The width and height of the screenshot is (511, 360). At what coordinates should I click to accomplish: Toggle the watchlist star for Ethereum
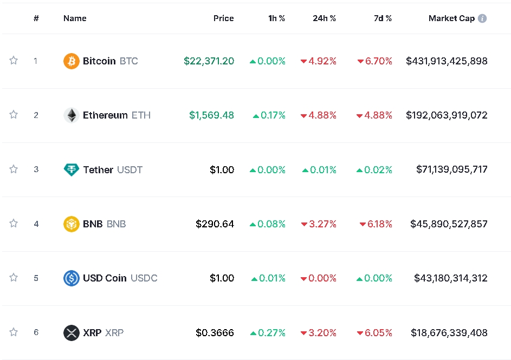click(14, 115)
